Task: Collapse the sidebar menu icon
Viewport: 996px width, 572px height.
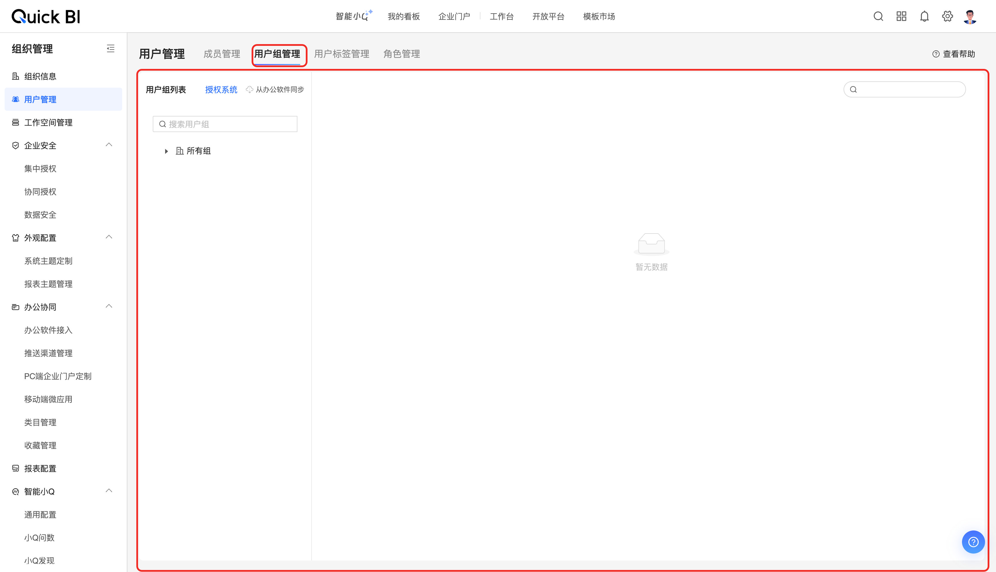Action: (111, 49)
